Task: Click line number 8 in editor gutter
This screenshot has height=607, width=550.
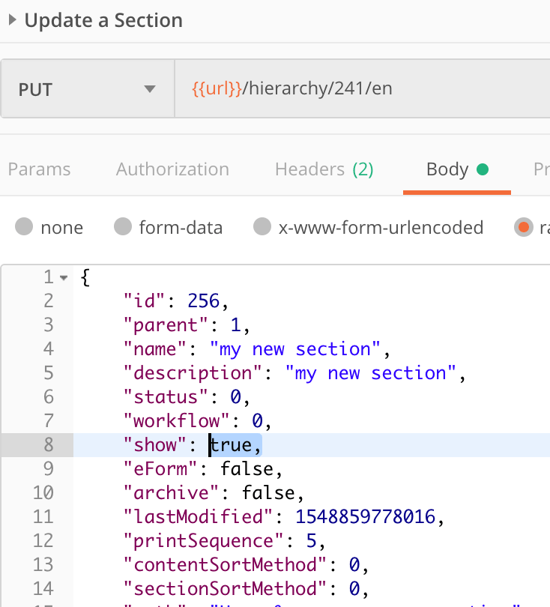Action: (x=49, y=445)
